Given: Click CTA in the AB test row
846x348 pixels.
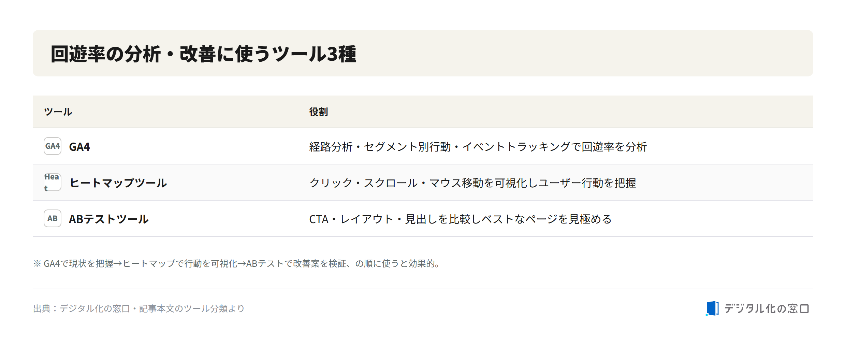Looking at the screenshot, I should pos(319,219).
